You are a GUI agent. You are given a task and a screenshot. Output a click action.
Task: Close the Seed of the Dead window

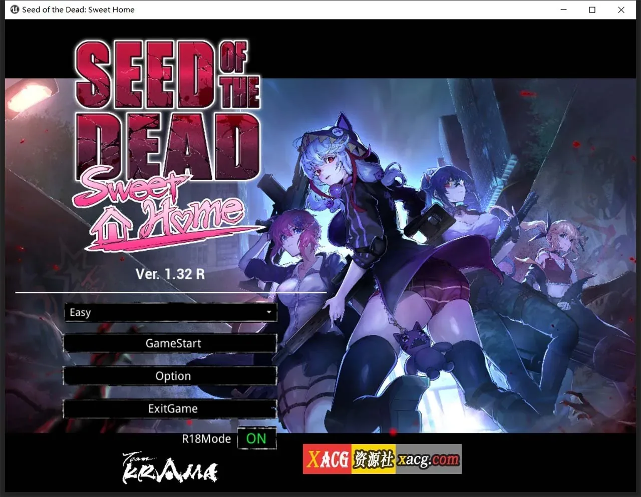(621, 10)
